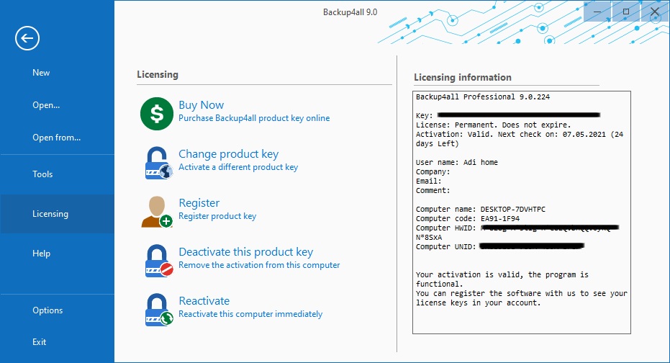Select Open... in the sidebar
This screenshot has width=670, height=363.
(x=46, y=105)
